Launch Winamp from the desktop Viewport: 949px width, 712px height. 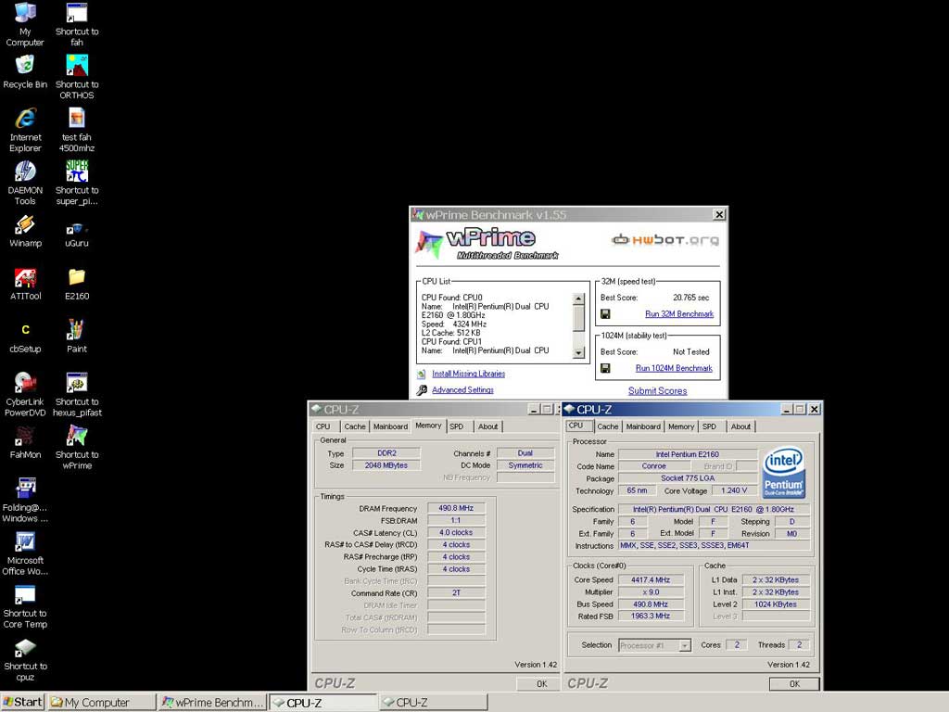25,231
